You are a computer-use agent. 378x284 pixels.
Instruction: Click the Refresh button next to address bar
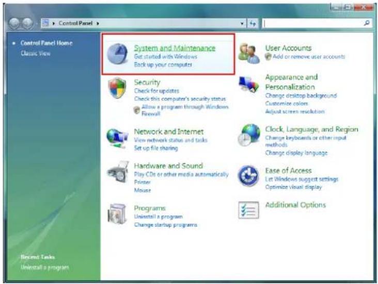pyautogui.click(x=253, y=23)
